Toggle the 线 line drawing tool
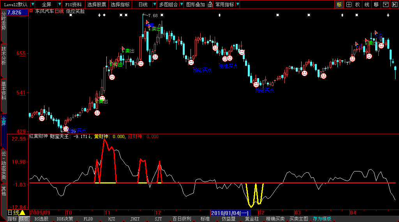 [x=367, y=5]
